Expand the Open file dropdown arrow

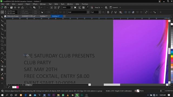click(8, 8)
